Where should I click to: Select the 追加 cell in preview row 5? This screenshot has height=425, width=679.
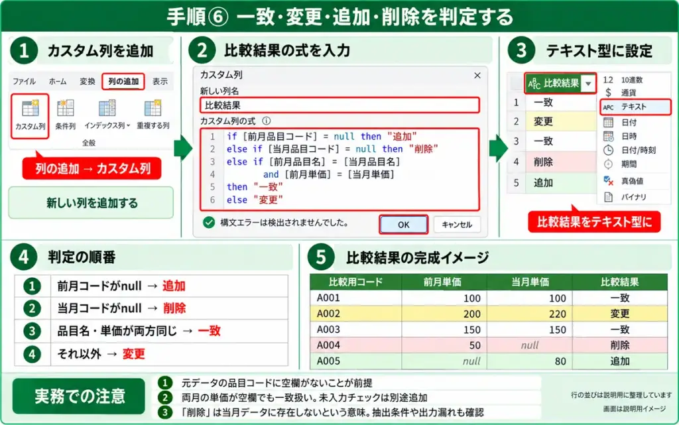pyautogui.click(x=560, y=183)
